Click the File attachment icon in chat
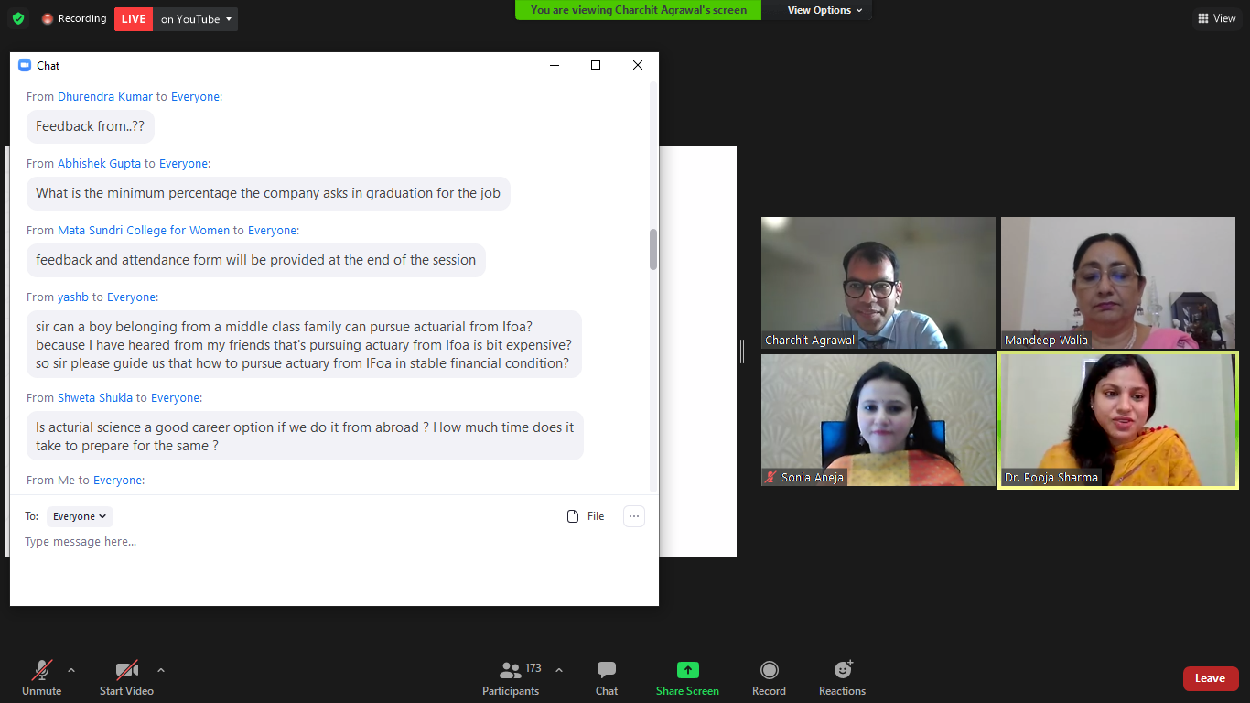1250x703 pixels. click(x=573, y=516)
